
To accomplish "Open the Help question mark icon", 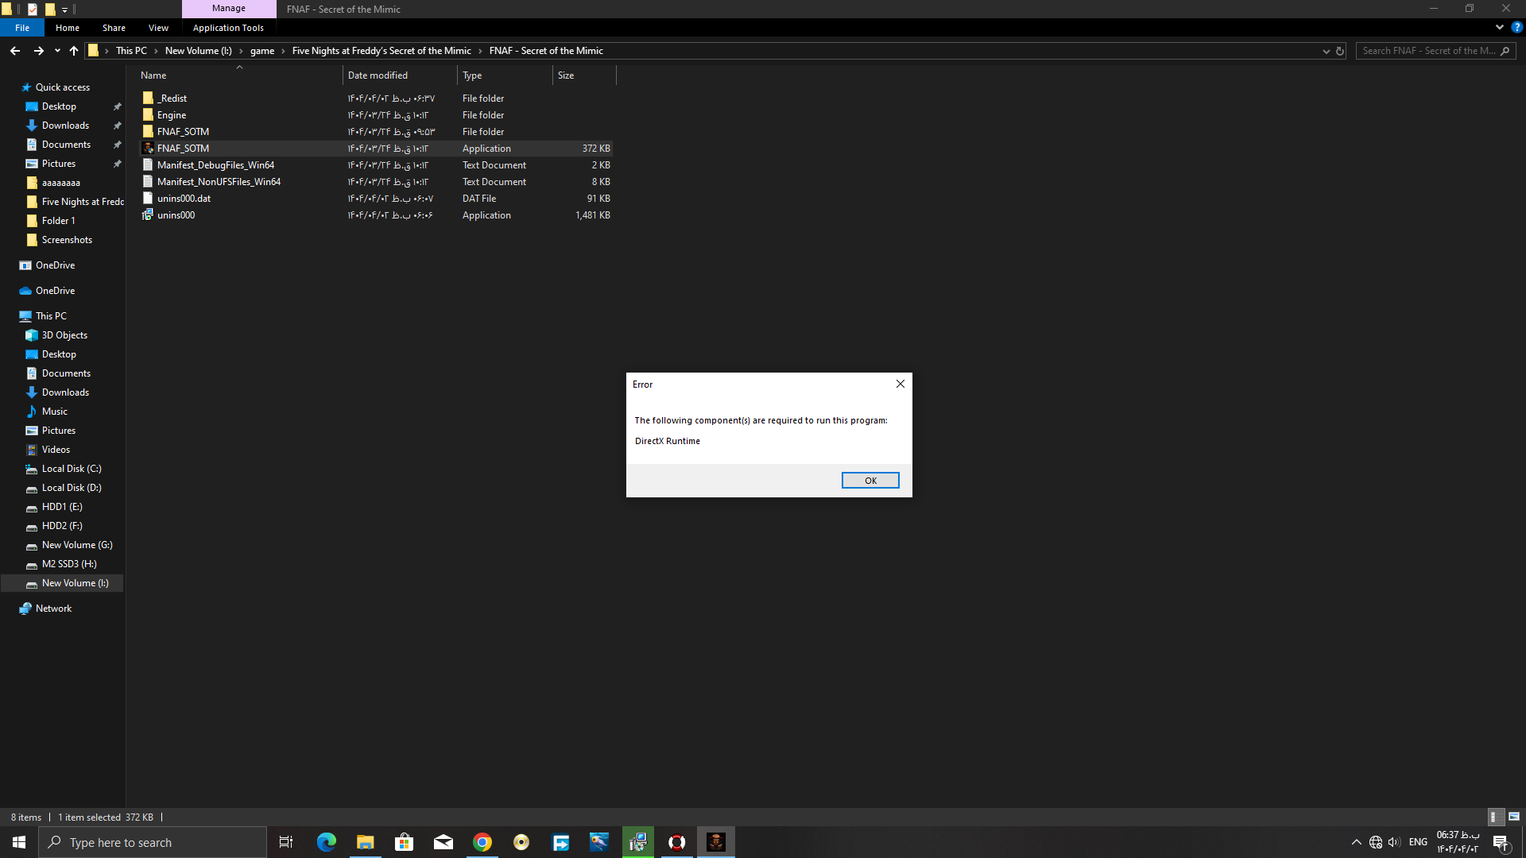I will (x=1516, y=27).
